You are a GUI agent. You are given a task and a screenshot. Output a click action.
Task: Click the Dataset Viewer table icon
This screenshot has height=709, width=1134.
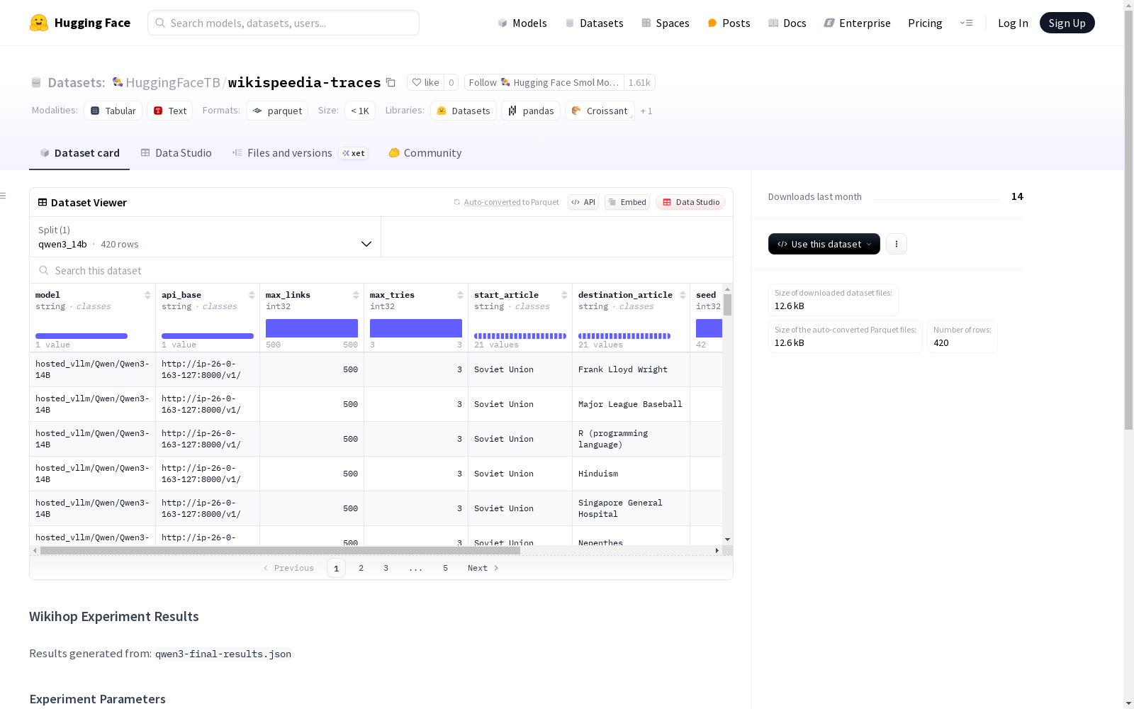[43, 202]
